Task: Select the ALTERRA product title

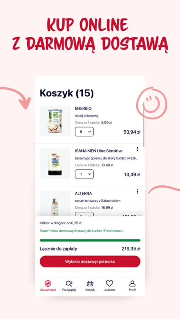Action: (x=83, y=193)
